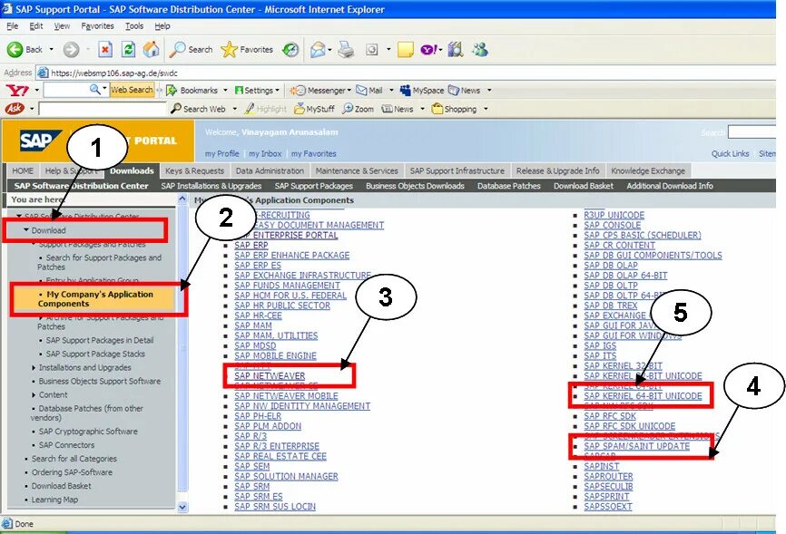Screen dimensions: 786x534
Task: Select SAP Cryptographic Software item
Action: coord(88,432)
